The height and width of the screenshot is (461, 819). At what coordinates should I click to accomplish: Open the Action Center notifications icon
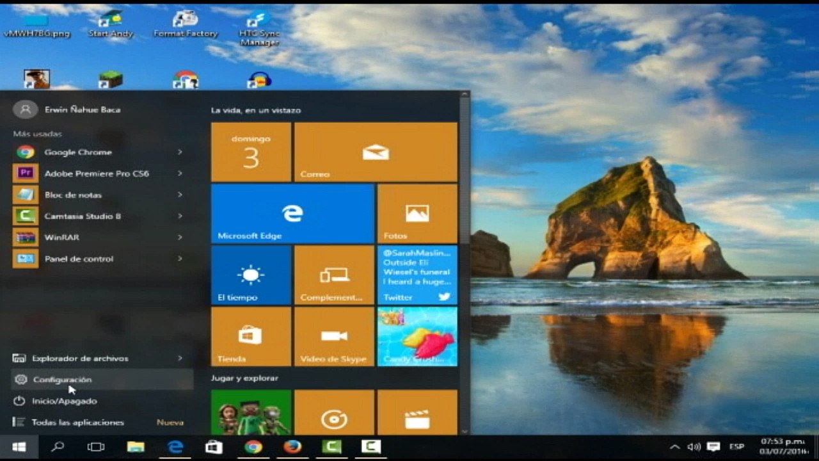(x=713, y=447)
